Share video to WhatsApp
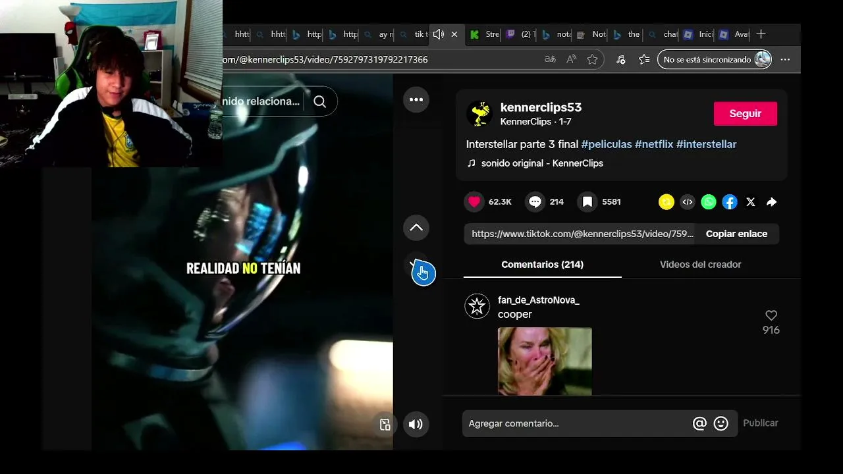Viewport: 843px width, 474px height. [709, 202]
